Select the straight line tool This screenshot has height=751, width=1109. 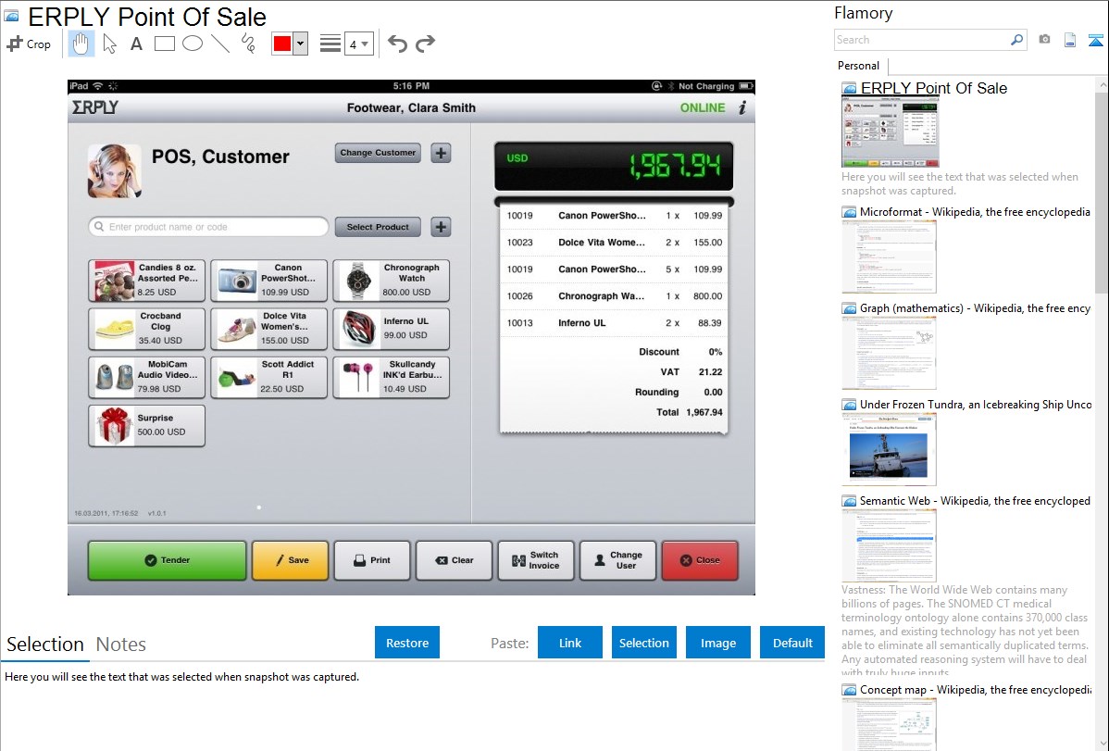220,44
